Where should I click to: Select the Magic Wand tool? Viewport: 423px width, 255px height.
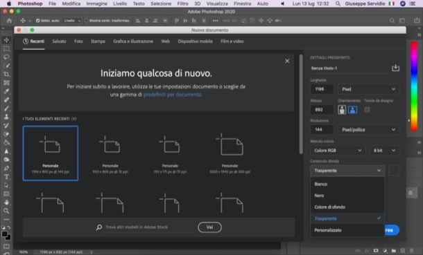pyautogui.click(x=6, y=66)
